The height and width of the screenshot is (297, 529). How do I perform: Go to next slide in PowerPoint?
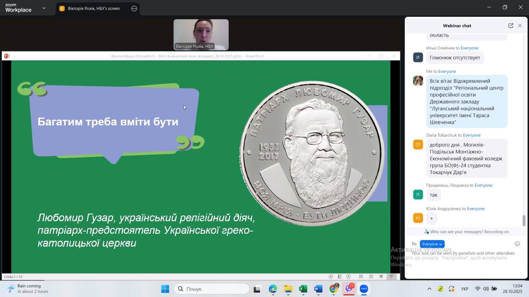[348, 276]
